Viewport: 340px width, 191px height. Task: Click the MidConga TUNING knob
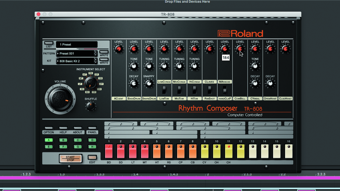coord(179,66)
